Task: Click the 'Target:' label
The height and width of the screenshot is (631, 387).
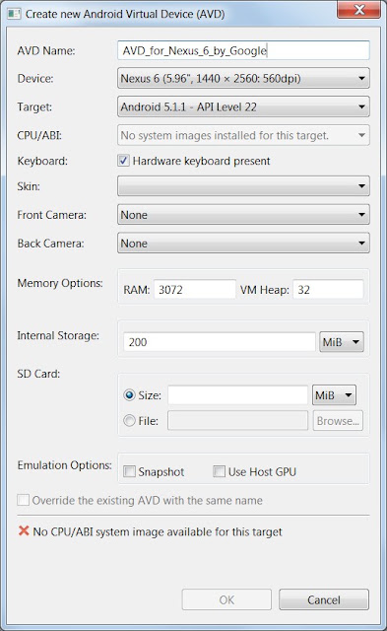Action: (34, 107)
